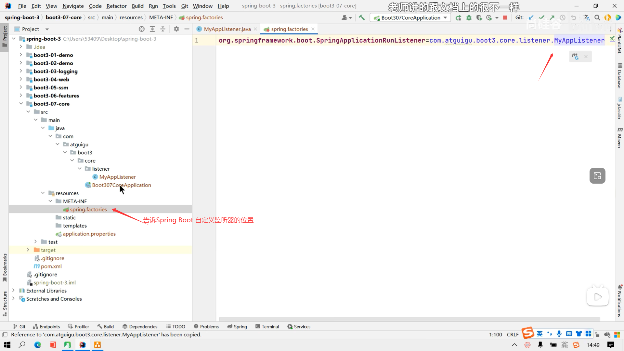Open Project panel settings gear

(x=176, y=29)
